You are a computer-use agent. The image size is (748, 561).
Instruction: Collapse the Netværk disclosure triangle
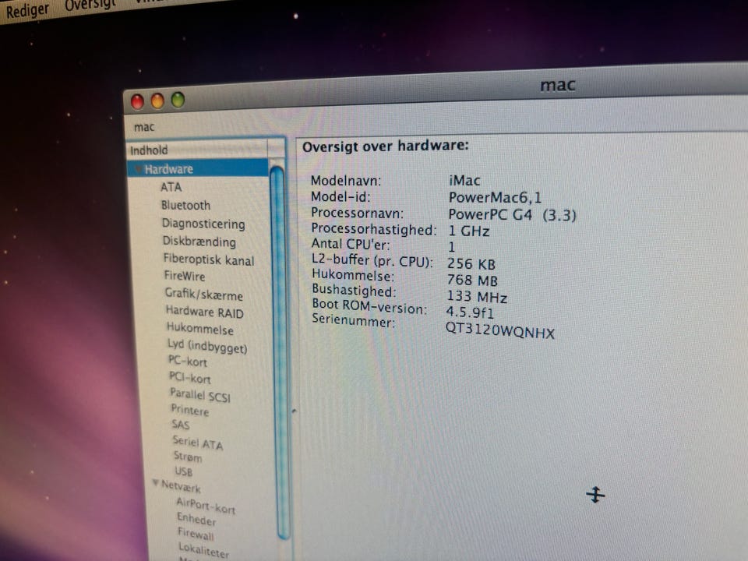pyautogui.click(x=156, y=483)
